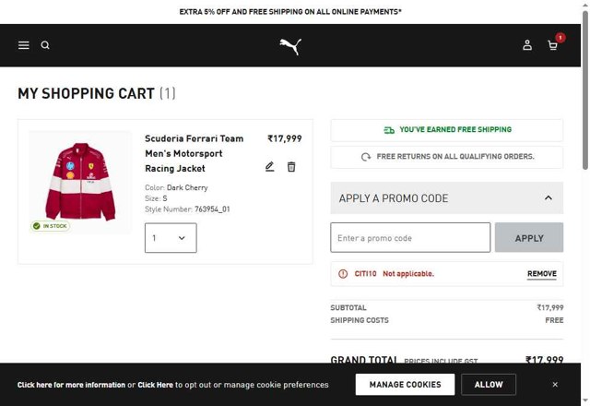The image size is (590, 406).
Task: Open the hamburger navigation menu
Action: click(x=24, y=45)
